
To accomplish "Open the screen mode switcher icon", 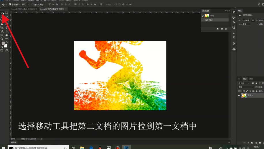I will tap(7, 50).
